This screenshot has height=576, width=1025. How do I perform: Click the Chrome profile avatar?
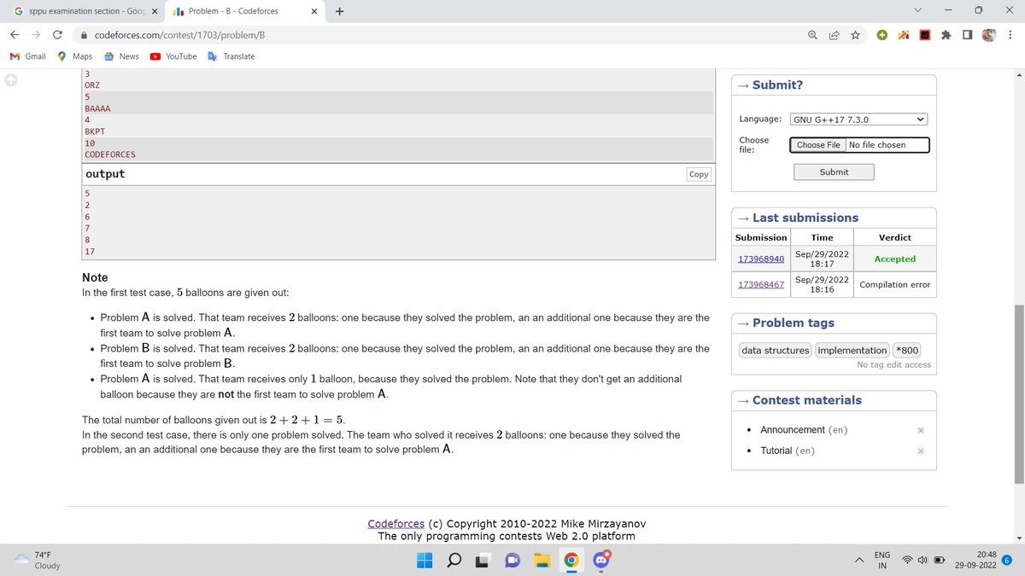point(989,36)
